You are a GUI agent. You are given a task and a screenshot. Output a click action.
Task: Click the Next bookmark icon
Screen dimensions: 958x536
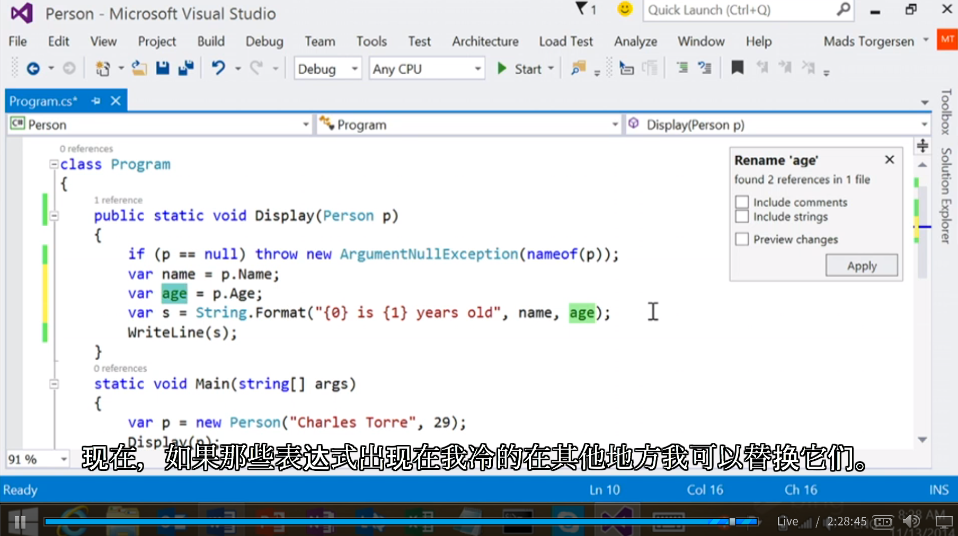(785, 68)
